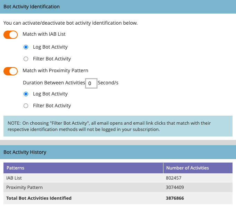Click the IAB List table row

coord(118,178)
